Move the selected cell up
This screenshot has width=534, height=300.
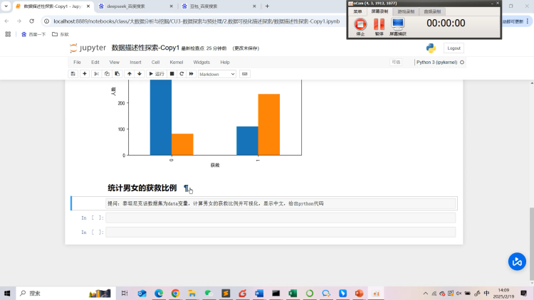[129, 74]
